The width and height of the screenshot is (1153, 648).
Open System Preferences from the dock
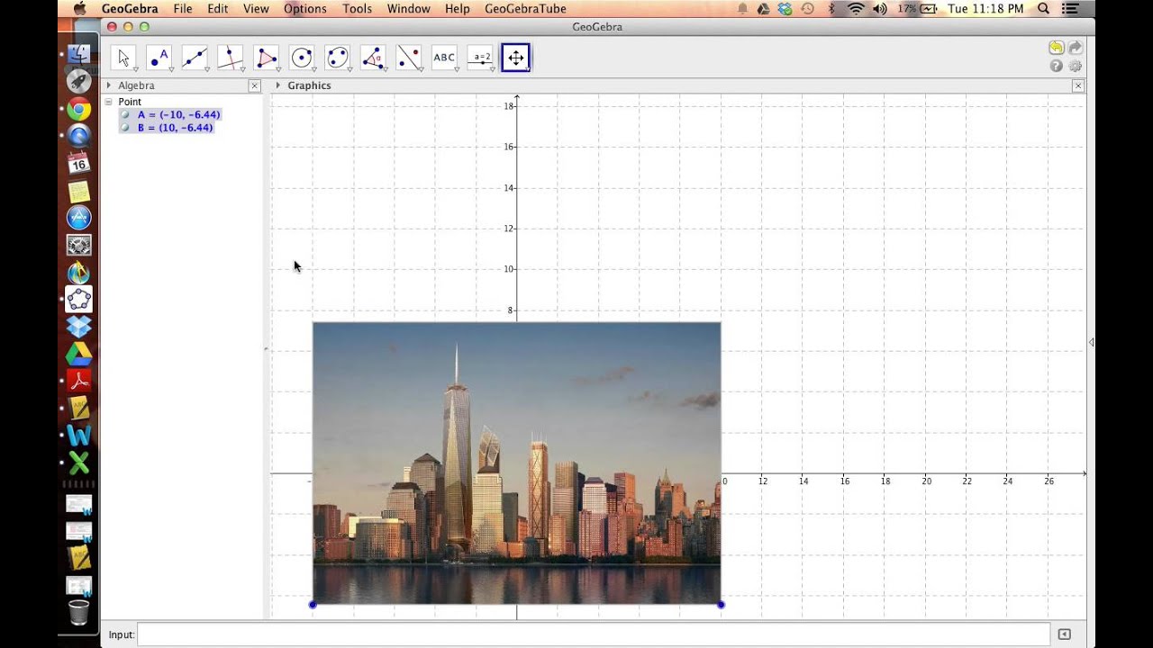pyautogui.click(x=79, y=245)
